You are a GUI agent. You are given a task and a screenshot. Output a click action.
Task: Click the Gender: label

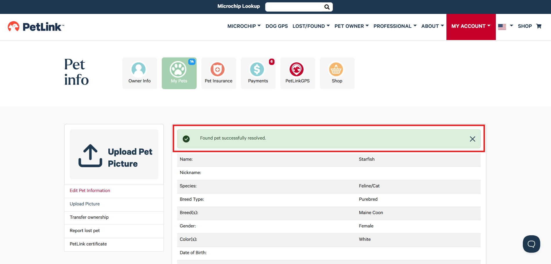point(188,226)
